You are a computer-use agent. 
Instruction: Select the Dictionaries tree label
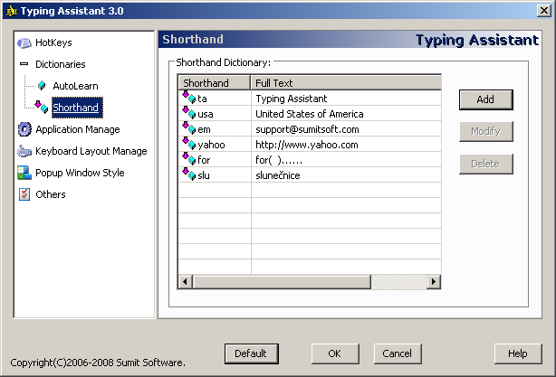(61, 64)
